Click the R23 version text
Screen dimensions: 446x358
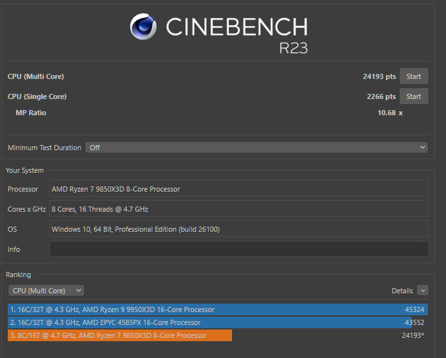coord(293,48)
